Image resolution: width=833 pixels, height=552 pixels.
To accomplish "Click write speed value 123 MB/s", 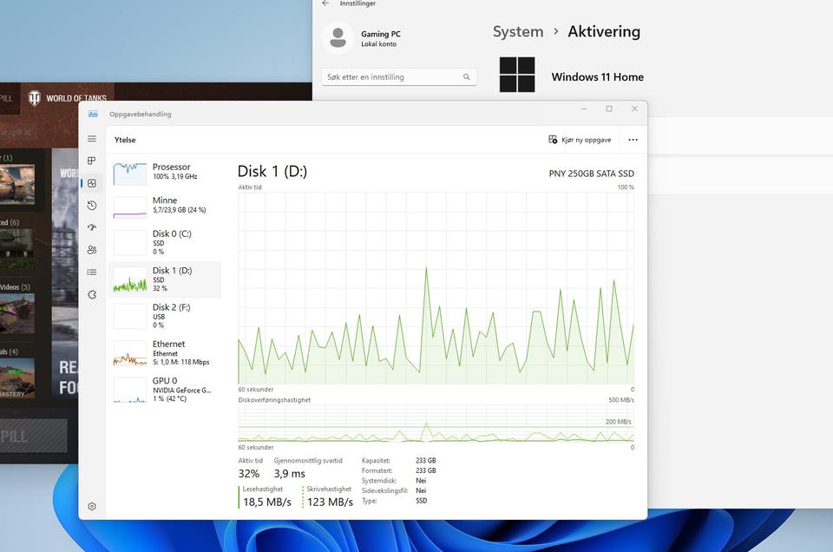I will coord(330,502).
